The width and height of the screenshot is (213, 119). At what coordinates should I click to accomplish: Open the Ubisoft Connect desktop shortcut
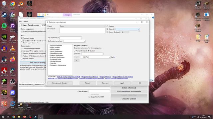pos(13,16)
